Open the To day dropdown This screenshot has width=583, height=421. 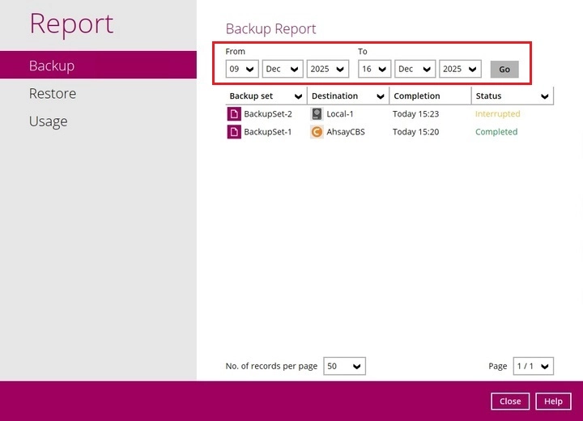coord(374,69)
